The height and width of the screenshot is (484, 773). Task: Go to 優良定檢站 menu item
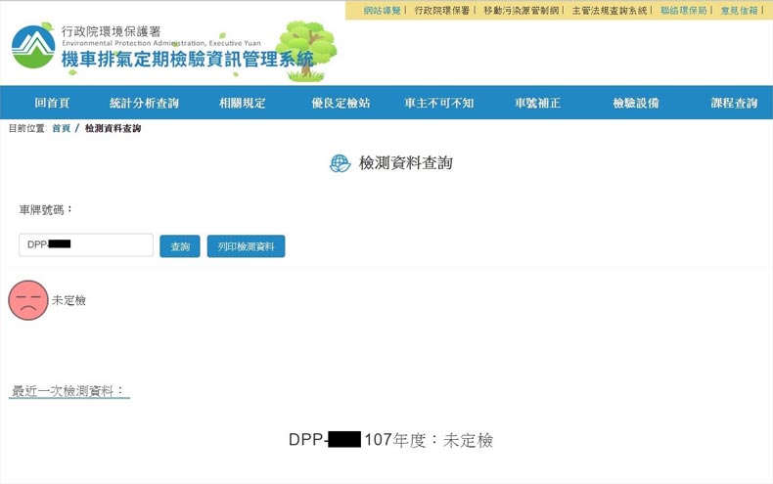[x=341, y=103]
